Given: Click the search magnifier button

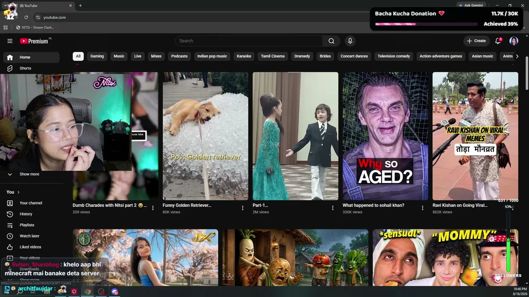Looking at the screenshot, I should click(331, 41).
